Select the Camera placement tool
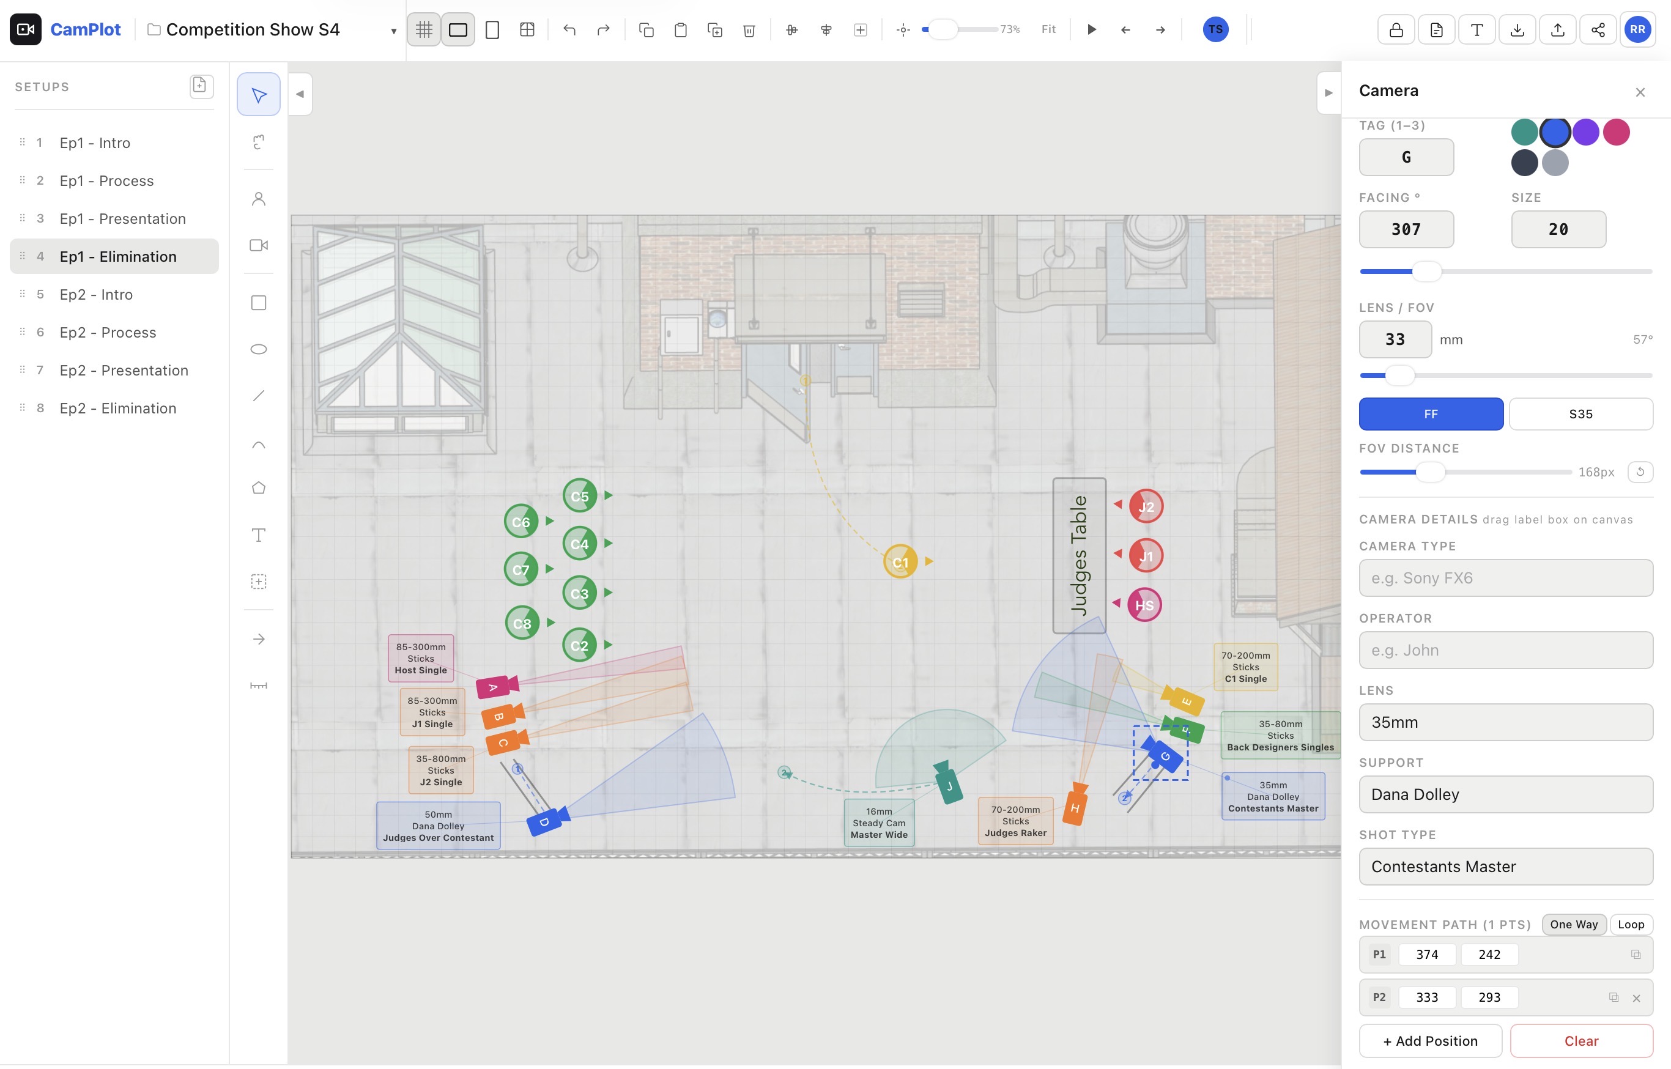1671x1069 pixels. point(258,245)
